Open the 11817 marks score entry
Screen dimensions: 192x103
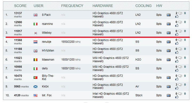[x=18, y=33]
